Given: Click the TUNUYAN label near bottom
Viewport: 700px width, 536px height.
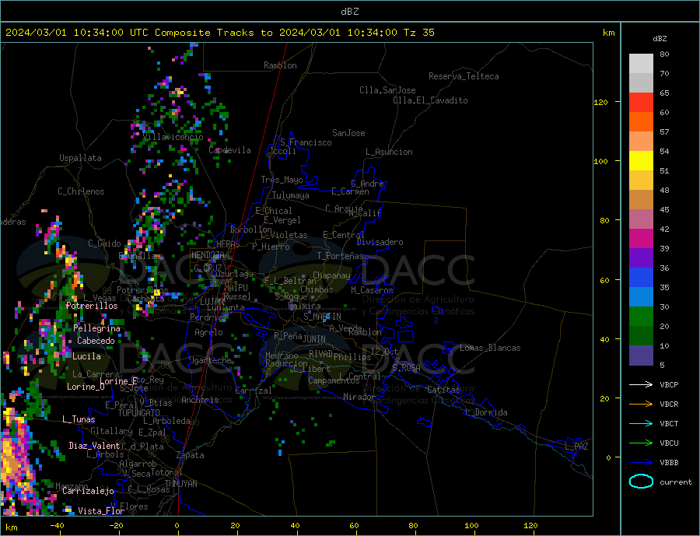Looking at the screenshot, I should pos(180,484).
